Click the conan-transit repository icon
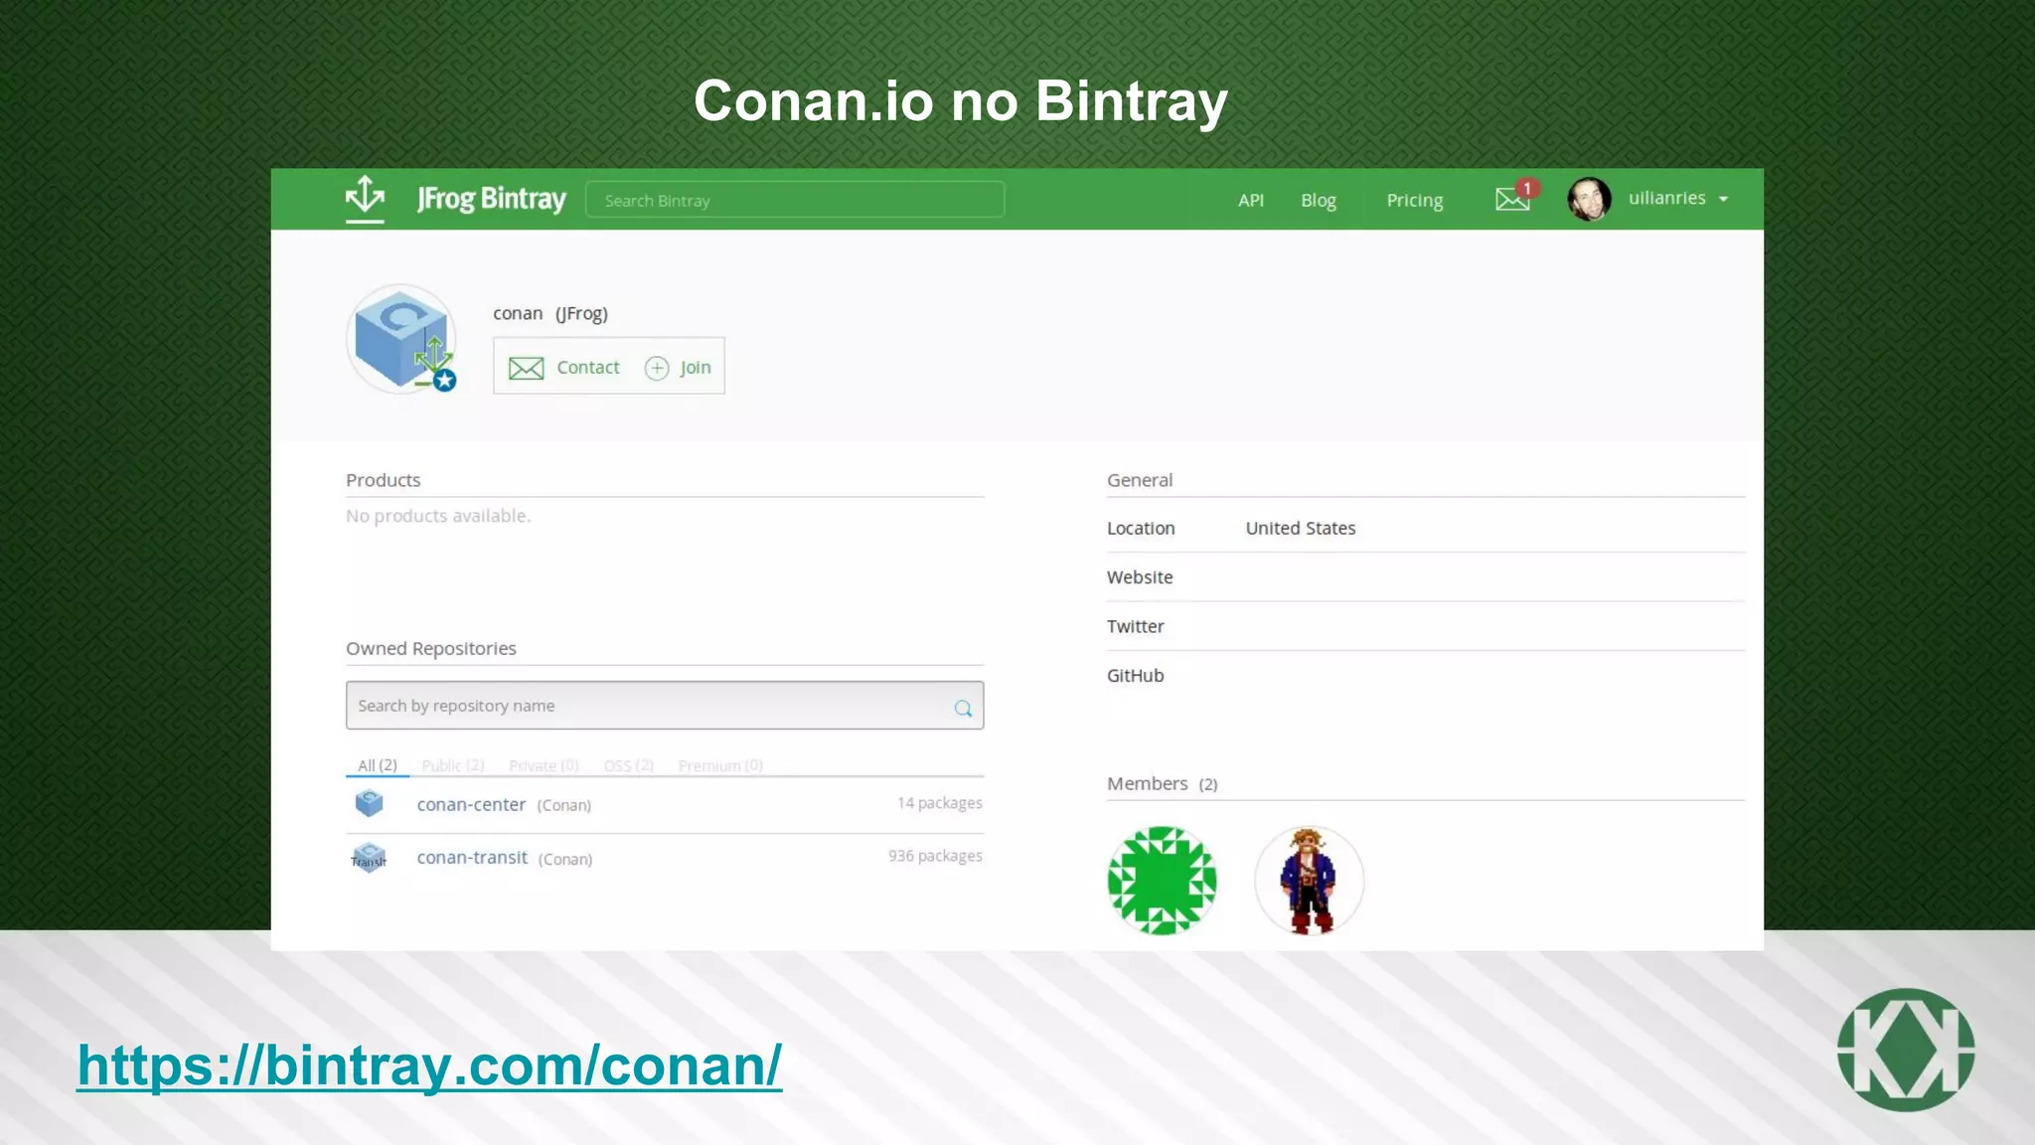 point(369,857)
